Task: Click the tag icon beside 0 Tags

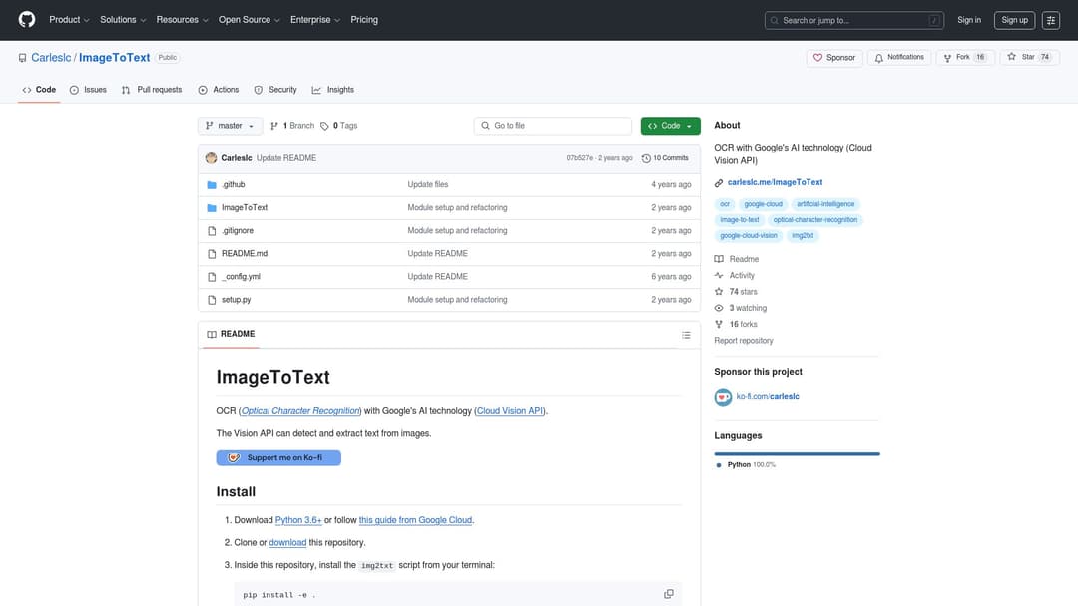Action: coord(324,126)
